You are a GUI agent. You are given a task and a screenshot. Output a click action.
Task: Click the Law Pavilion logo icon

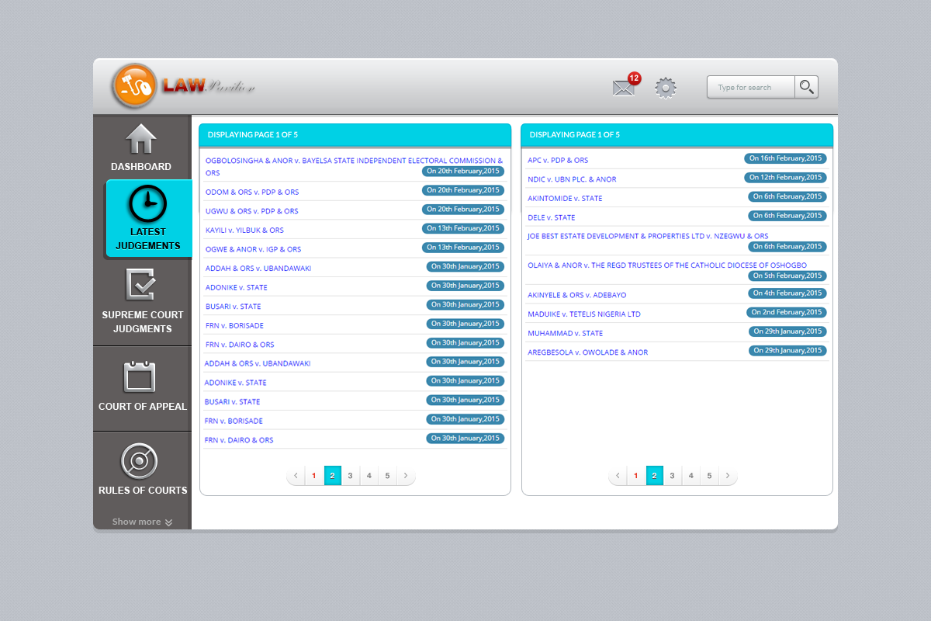coord(134,85)
